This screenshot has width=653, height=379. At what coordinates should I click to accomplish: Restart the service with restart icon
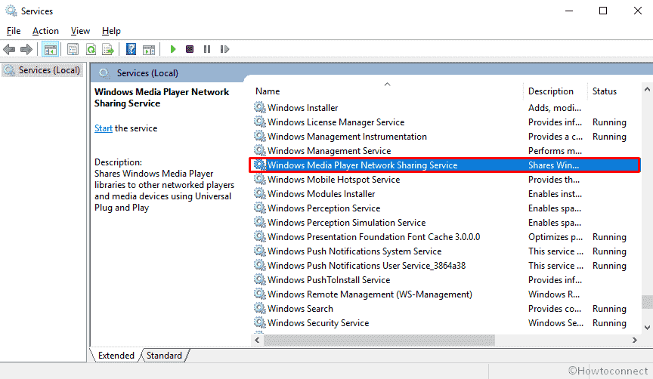coord(225,49)
